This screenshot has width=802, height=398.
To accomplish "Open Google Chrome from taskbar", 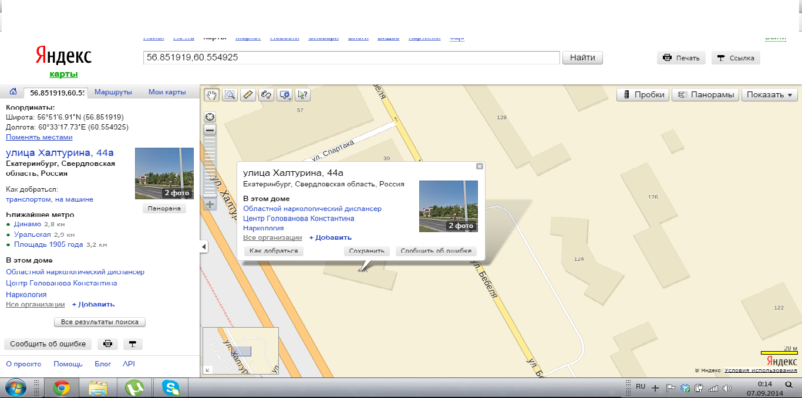I will 62,388.
